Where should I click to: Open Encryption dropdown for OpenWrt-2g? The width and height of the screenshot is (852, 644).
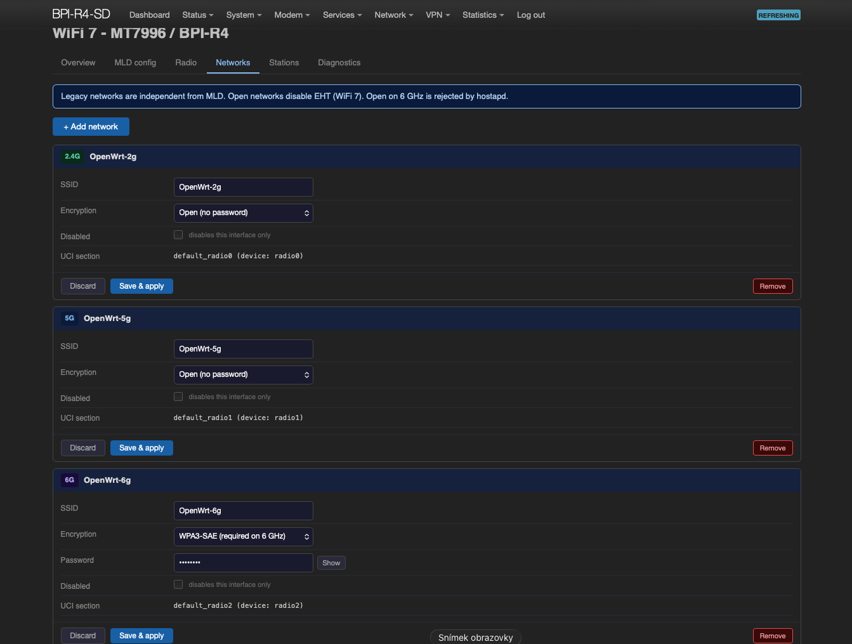pos(244,213)
